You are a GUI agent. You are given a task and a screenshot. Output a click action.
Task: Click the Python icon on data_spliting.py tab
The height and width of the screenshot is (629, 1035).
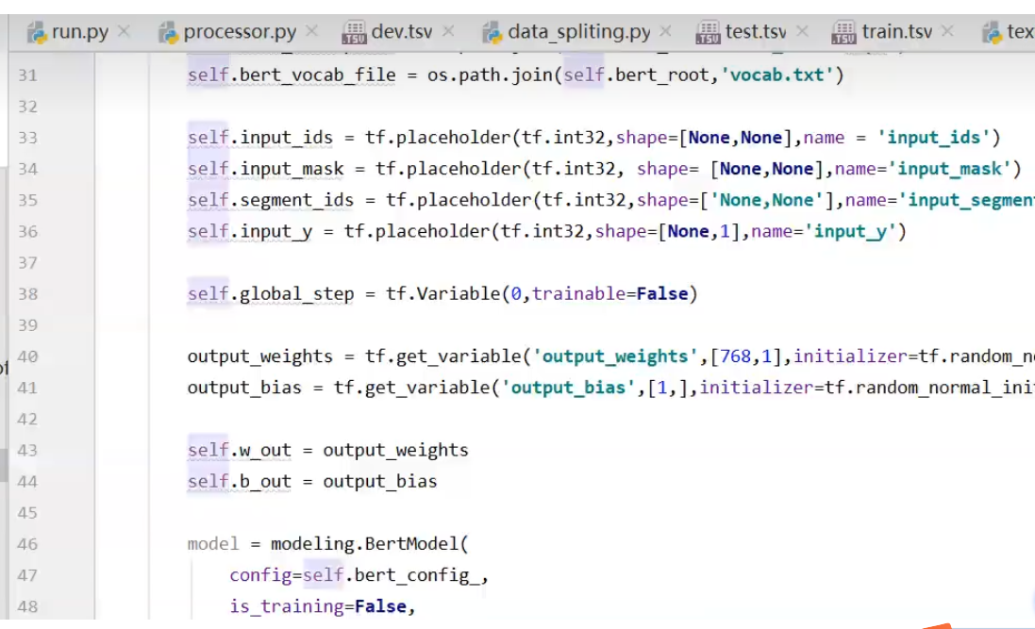492,32
